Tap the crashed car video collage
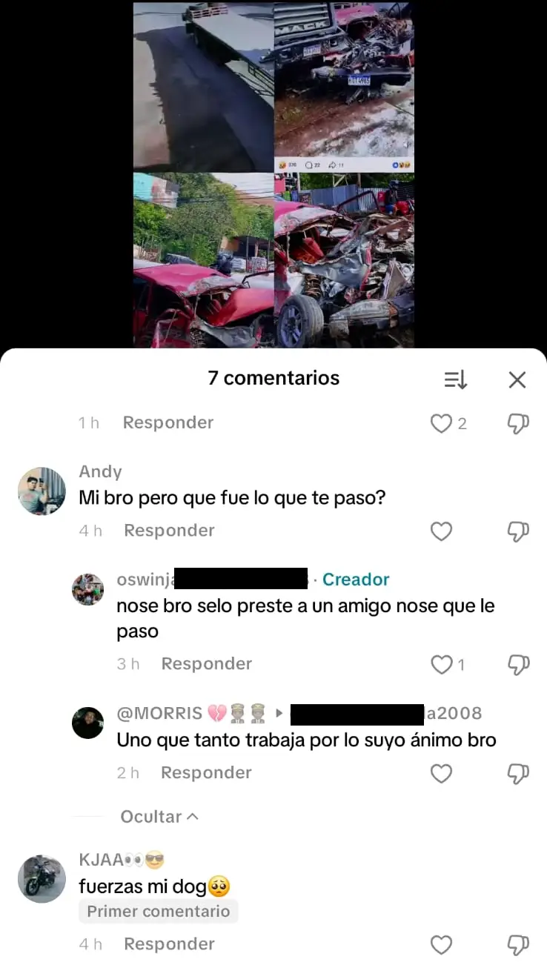Image resolution: width=547 pixels, height=965 pixels. pos(273,174)
